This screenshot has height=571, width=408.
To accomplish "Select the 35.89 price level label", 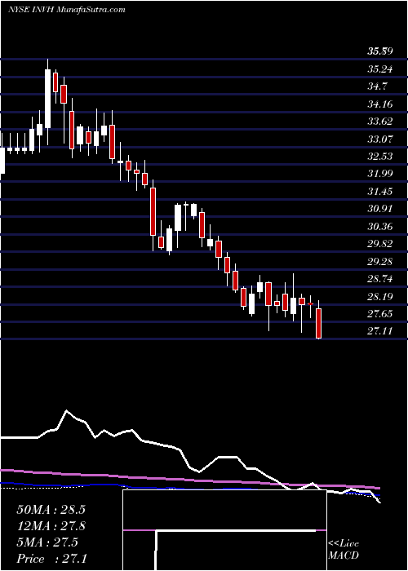I will pos(380,51).
